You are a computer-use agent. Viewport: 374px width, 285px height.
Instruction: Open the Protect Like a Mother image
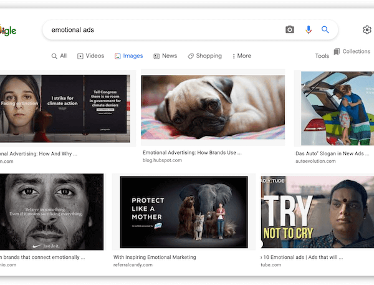(x=183, y=212)
